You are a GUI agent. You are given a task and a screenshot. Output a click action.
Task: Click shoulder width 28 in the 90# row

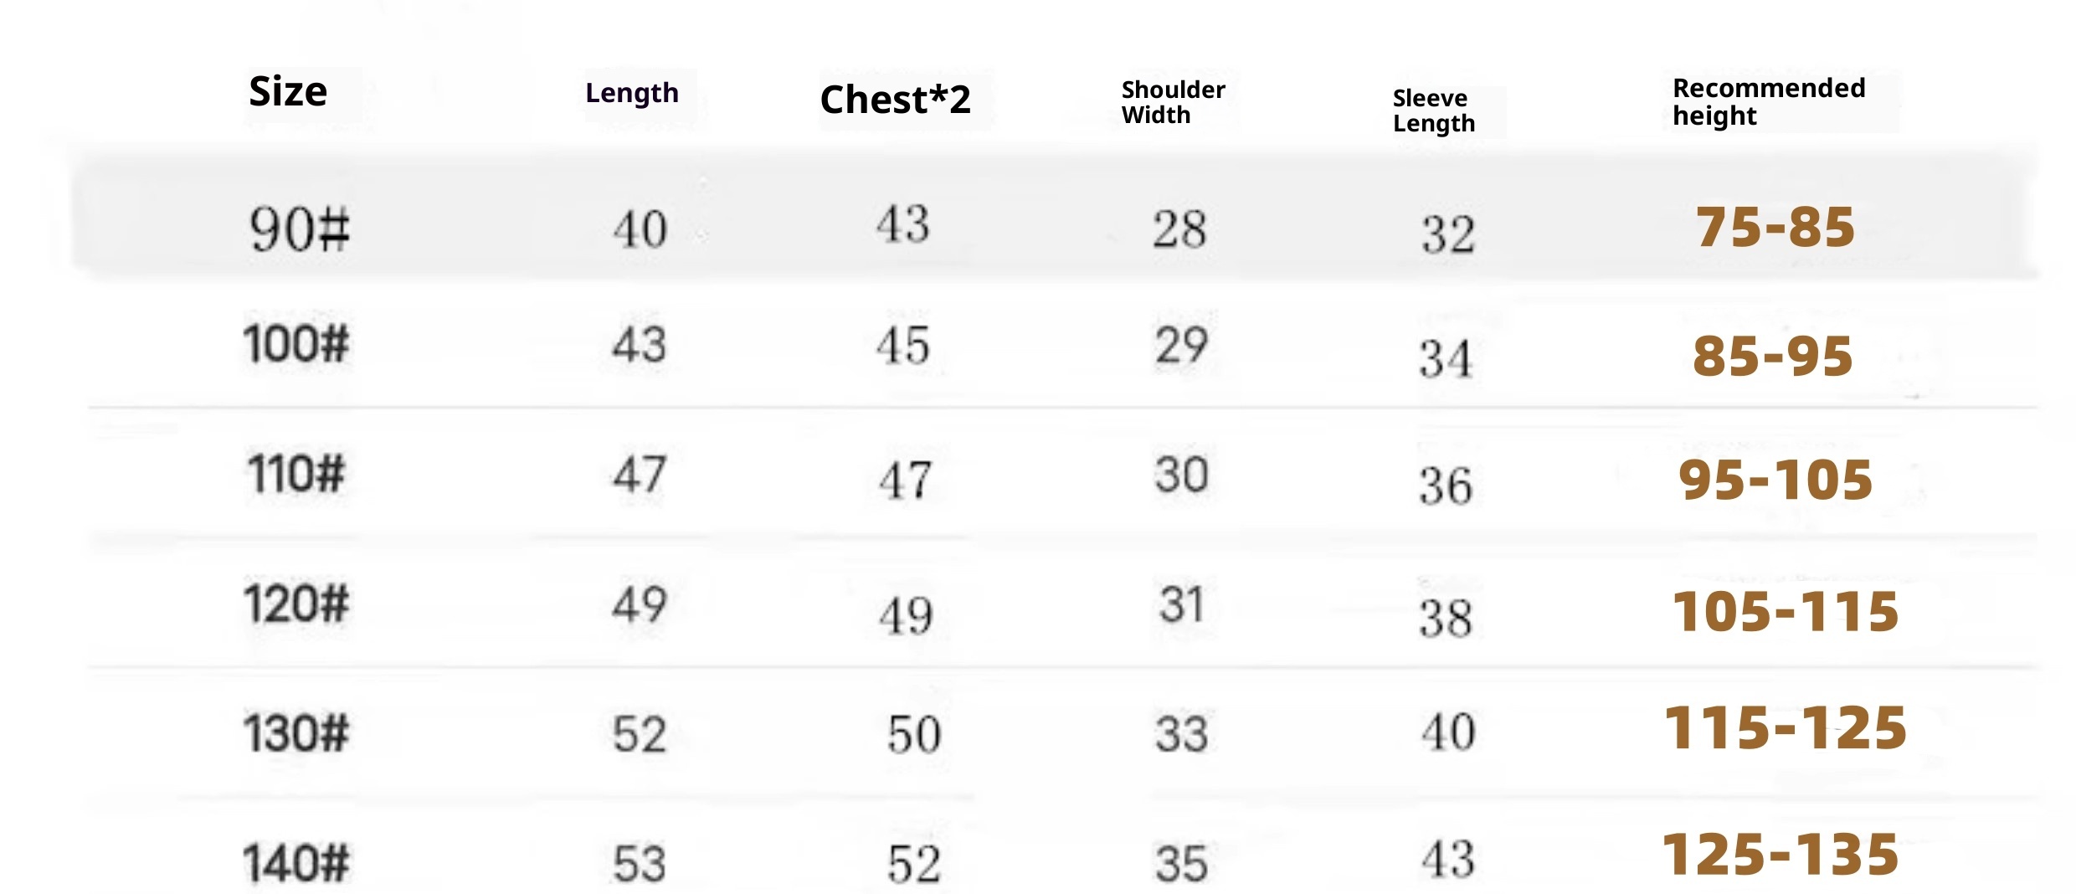[x=1179, y=229]
